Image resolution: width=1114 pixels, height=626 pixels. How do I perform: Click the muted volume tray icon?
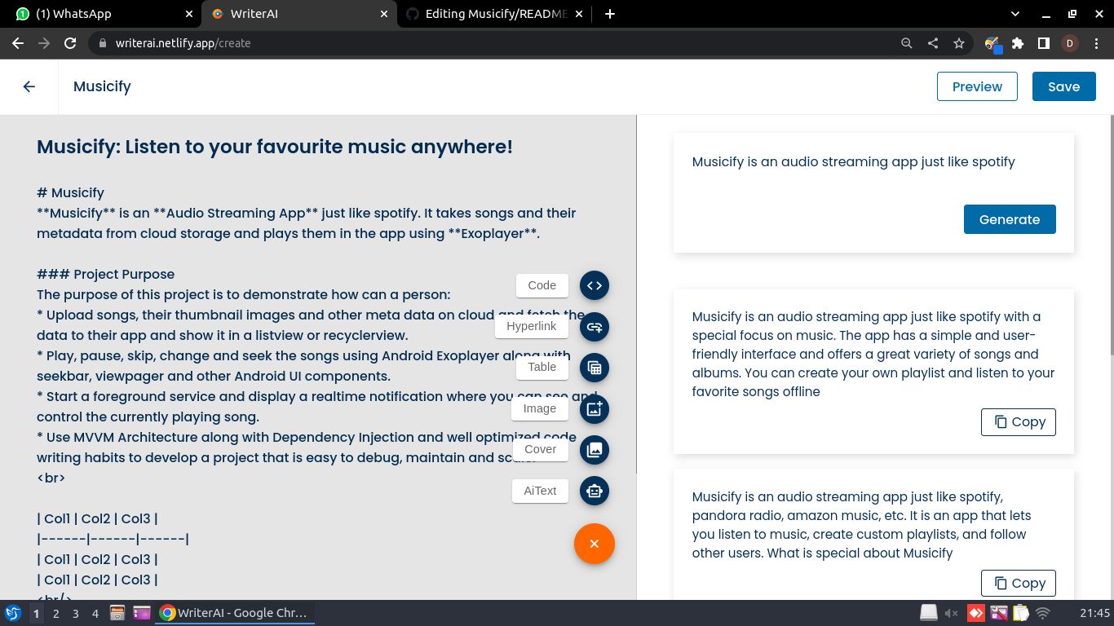pyautogui.click(x=952, y=613)
